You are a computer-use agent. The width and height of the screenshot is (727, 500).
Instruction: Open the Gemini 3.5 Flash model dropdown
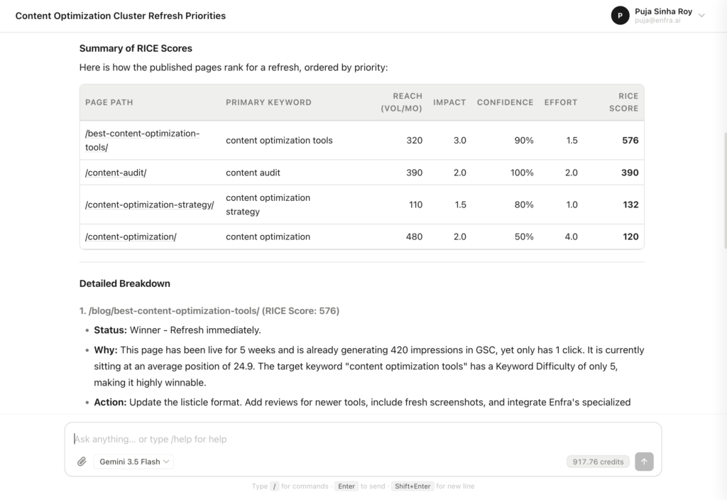point(133,462)
